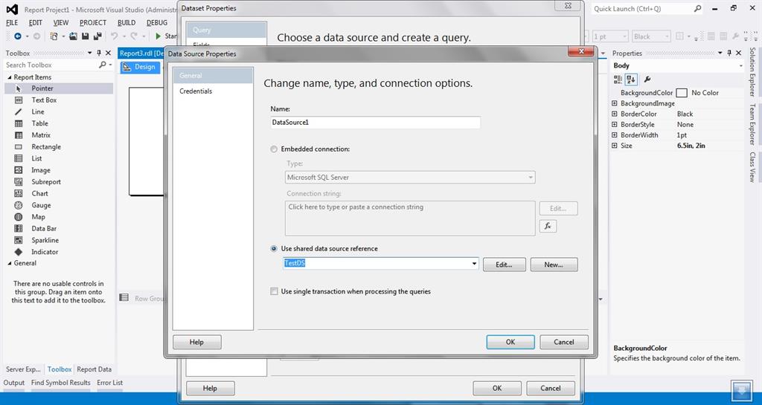Open the EDIT menu
The image size is (762, 405).
(x=36, y=23)
